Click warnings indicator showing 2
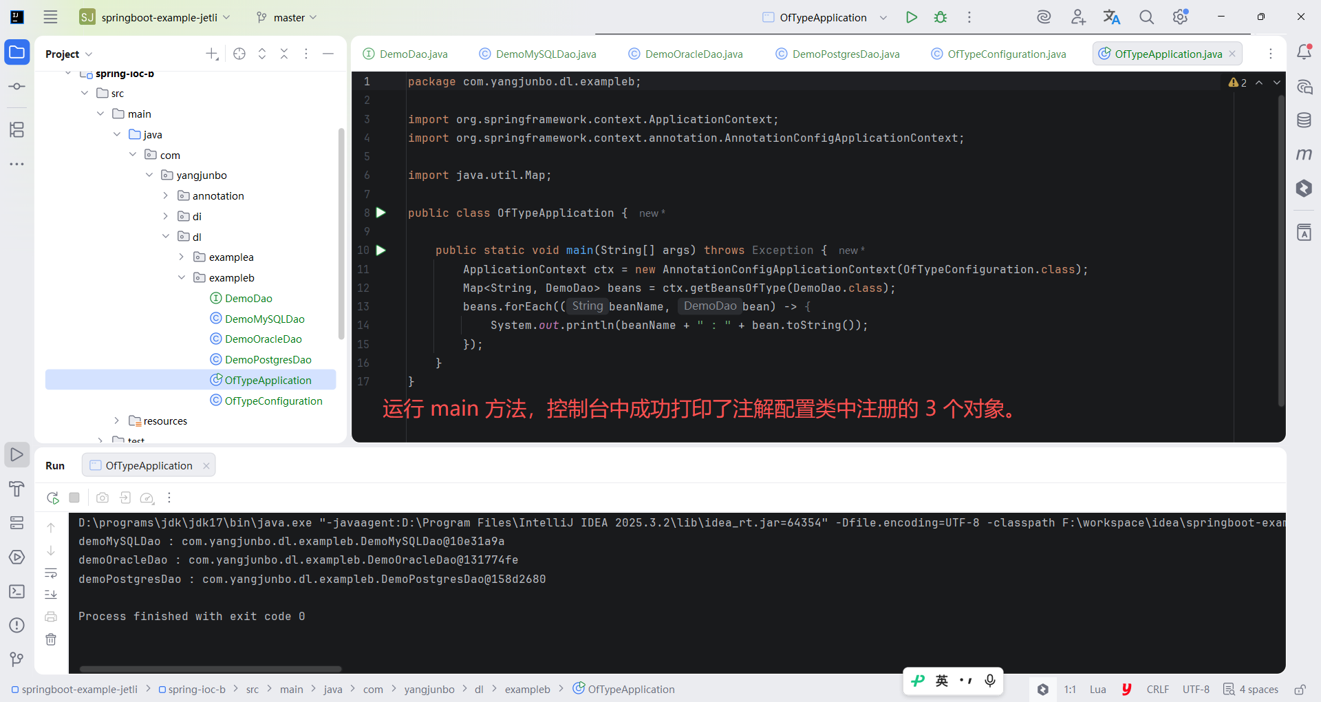The width and height of the screenshot is (1321, 702). [1238, 83]
